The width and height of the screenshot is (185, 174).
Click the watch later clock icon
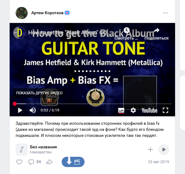point(127,30)
